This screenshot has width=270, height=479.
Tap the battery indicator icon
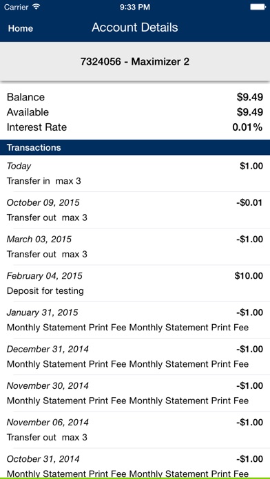click(258, 7)
